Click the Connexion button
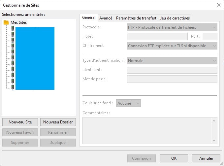The height and width of the screenshot is (166, 224). (142, 158)
